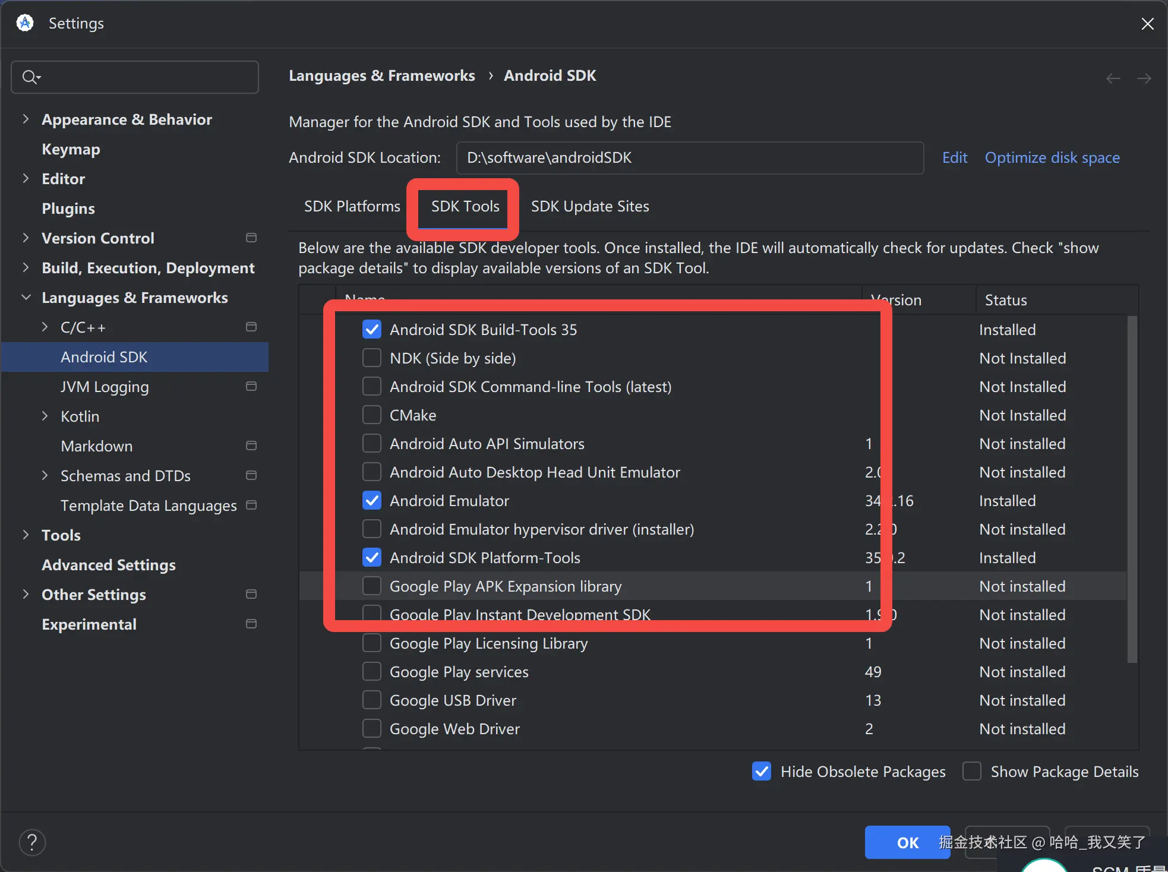Image resolution: width=1168 pixels, height=872 pixels.
Task: Check the Google USB Driver checkbox
Action: [x=372, y=700]
